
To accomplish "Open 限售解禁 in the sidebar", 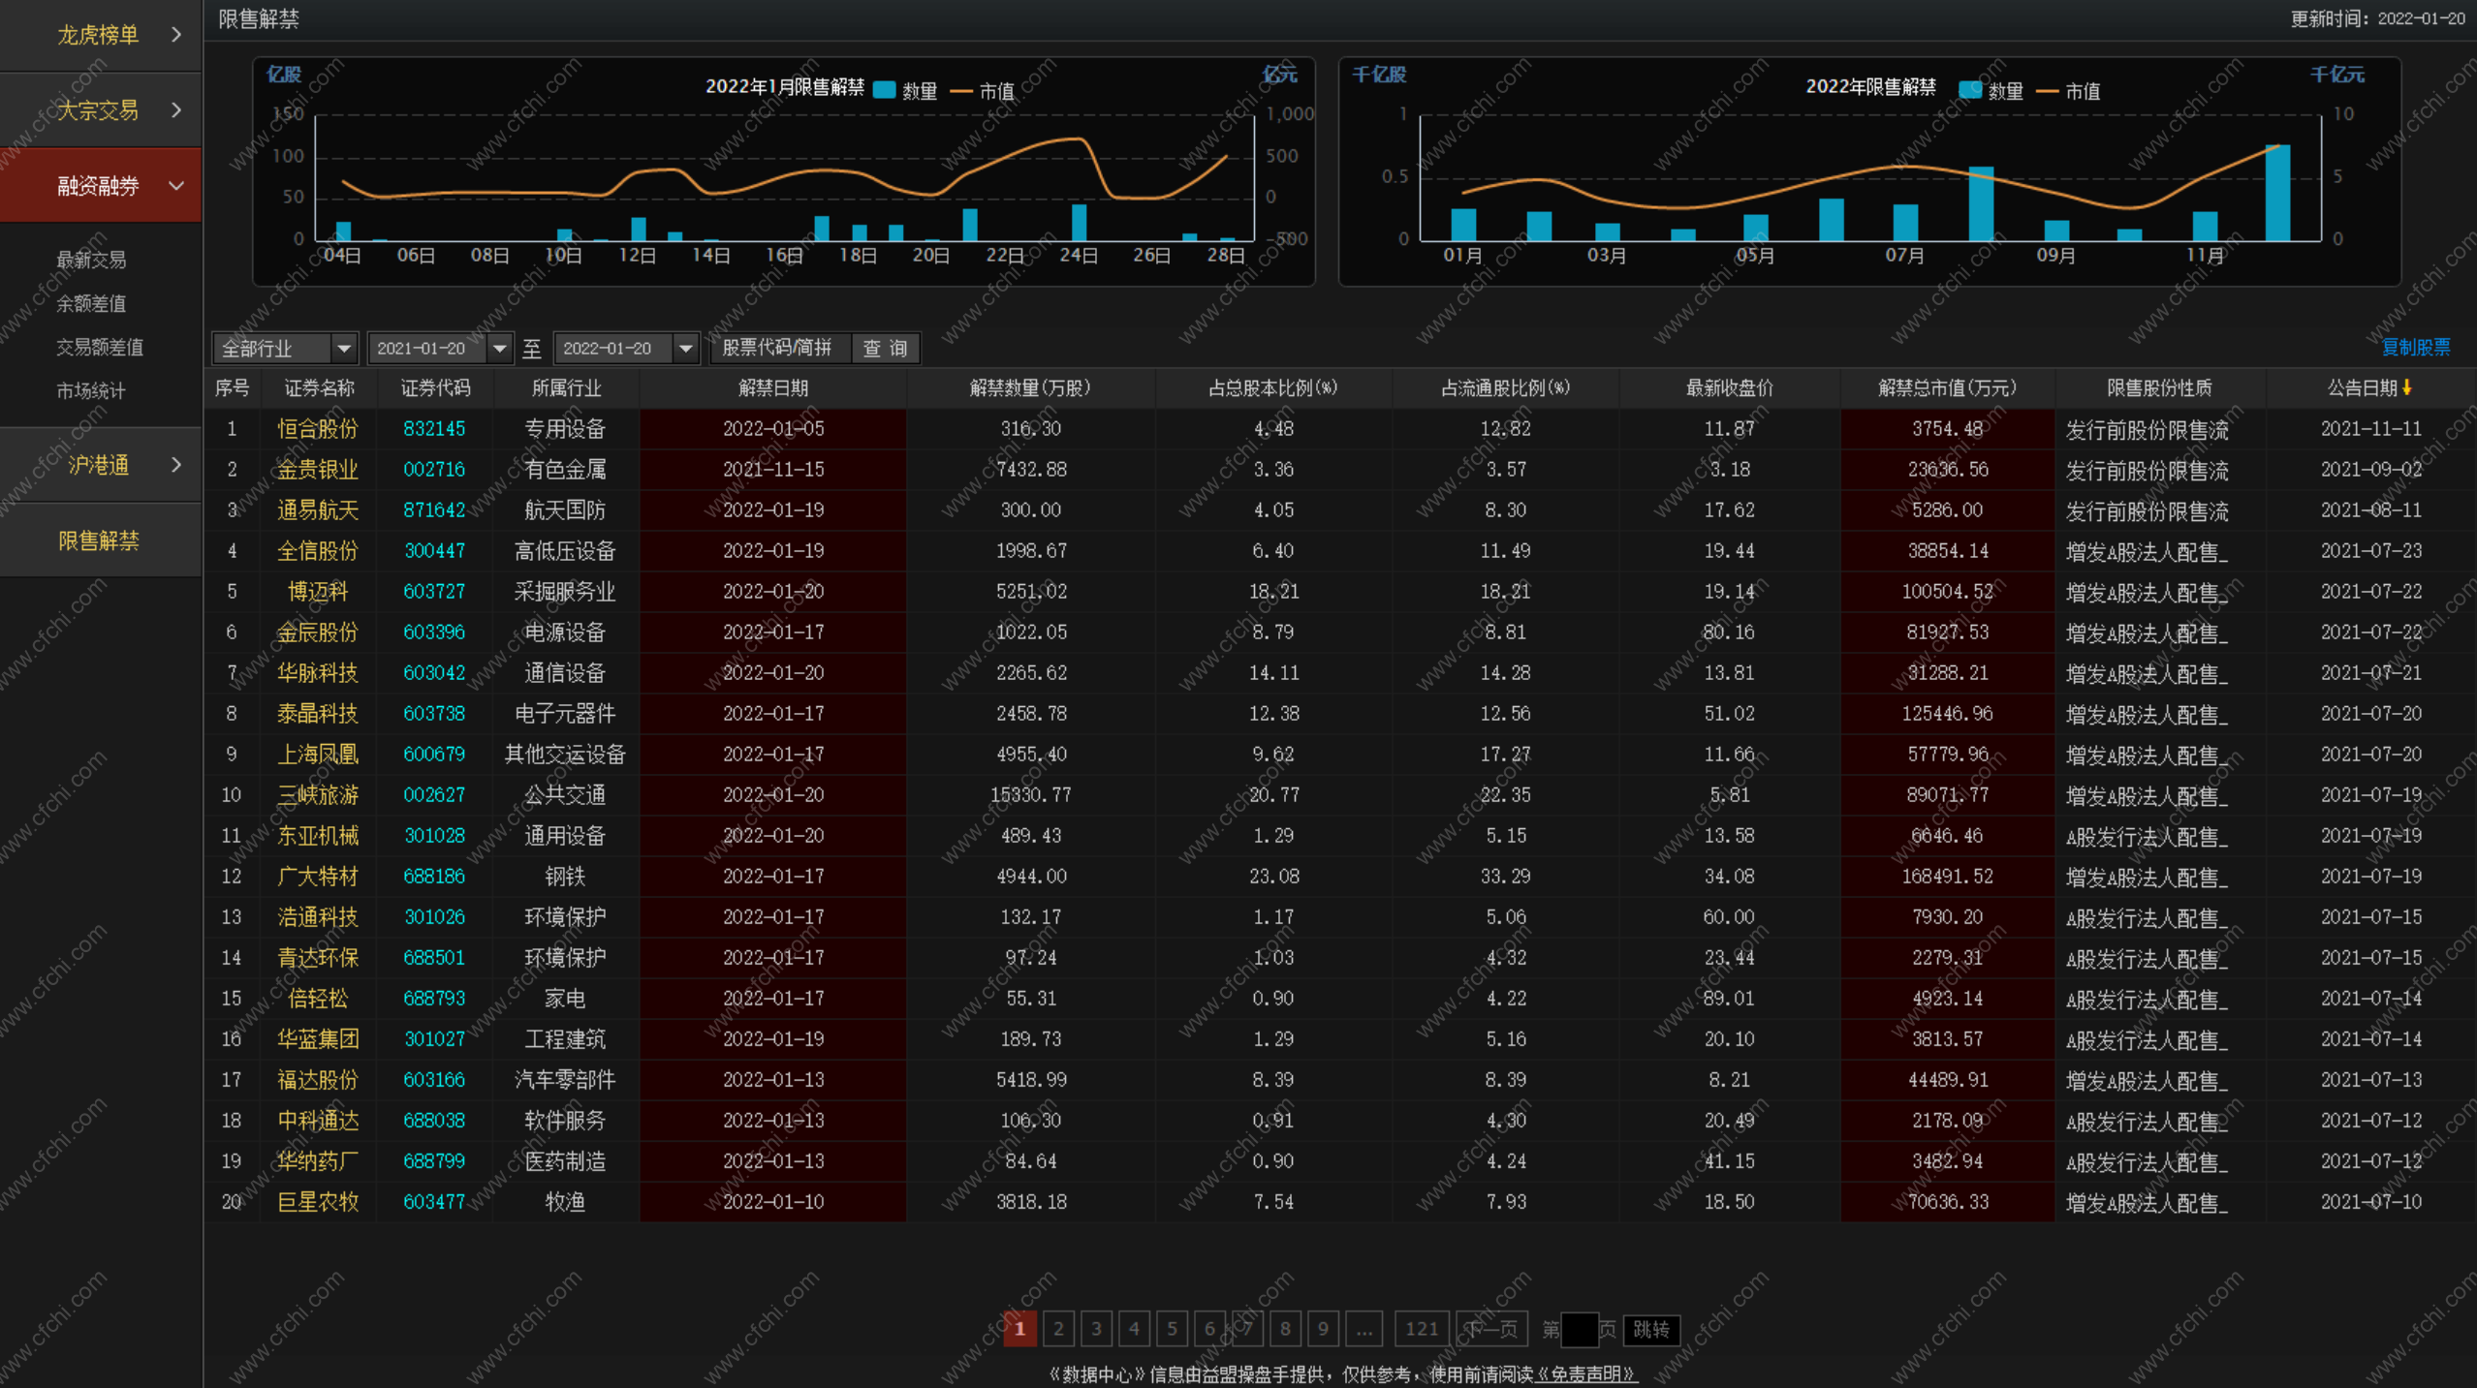I will point(99,540).
